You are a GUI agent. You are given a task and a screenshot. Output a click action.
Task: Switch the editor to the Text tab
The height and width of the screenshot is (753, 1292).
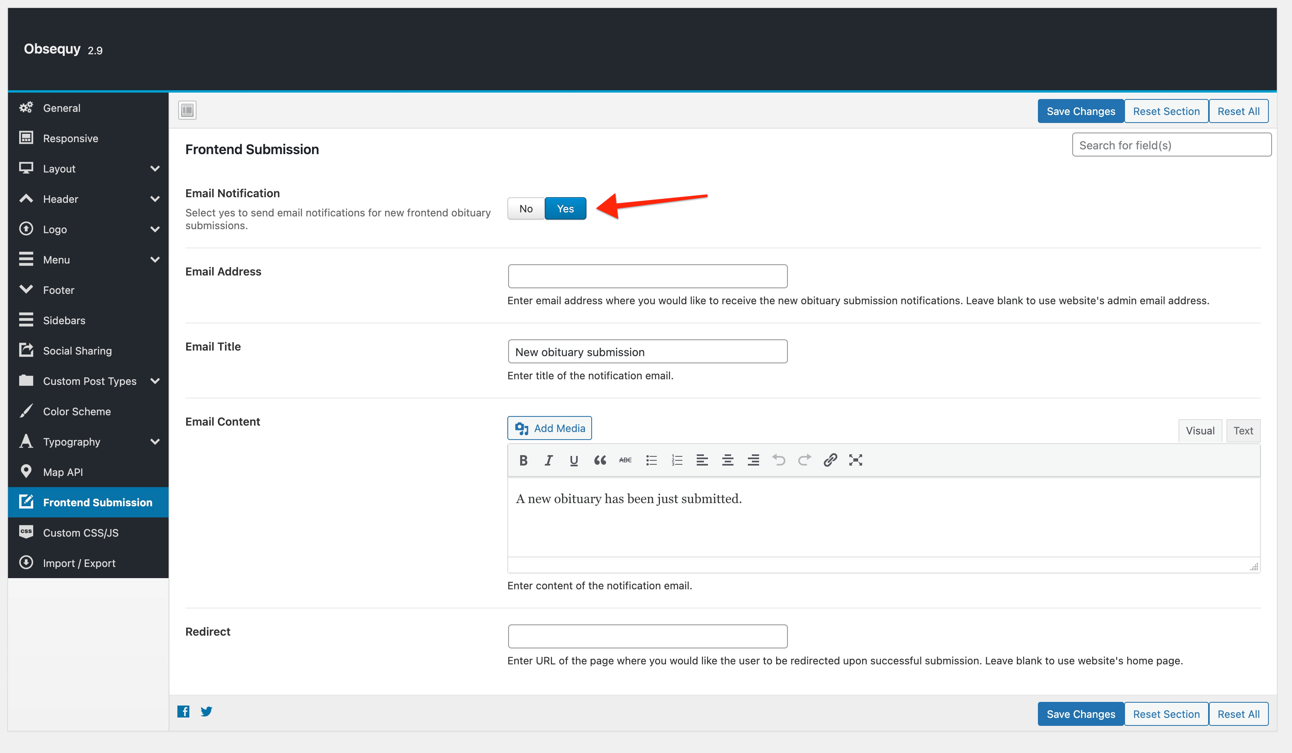tap(1243, 430)
